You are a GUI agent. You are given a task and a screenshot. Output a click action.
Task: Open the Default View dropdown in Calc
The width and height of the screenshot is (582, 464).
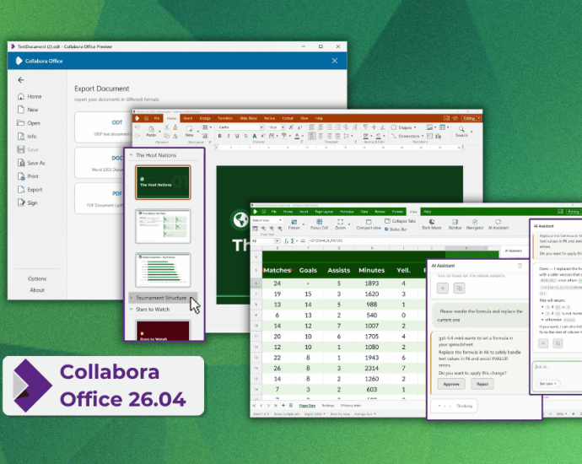tap(267, 220)
